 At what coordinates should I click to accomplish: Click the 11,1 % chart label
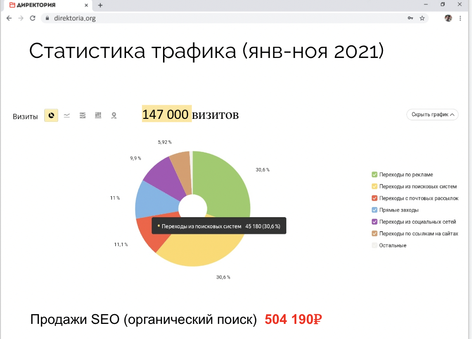click(121, 245)
